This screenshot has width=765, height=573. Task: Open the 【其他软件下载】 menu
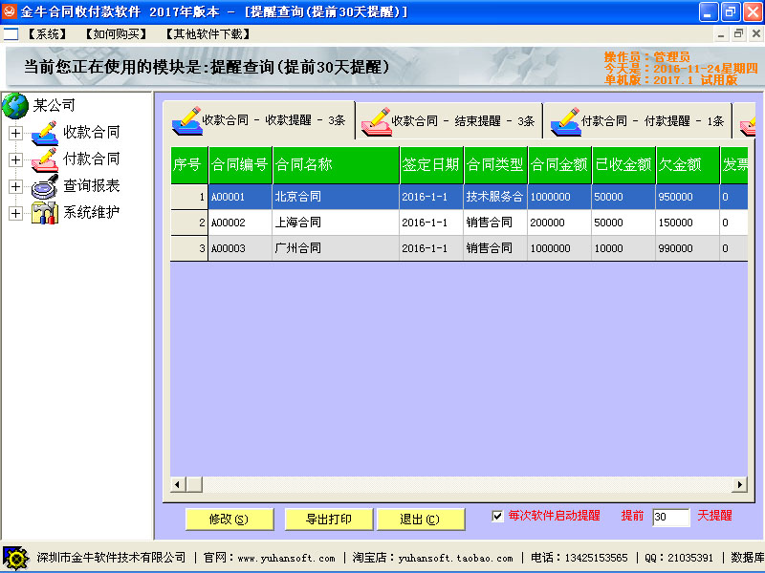pos(208,34)
